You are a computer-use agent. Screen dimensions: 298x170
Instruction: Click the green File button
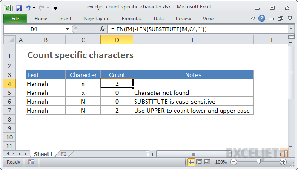coord(15,19)
